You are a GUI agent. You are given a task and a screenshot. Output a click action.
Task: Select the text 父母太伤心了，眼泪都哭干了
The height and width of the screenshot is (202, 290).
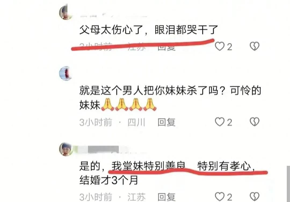pyautogui.click(x=149, y=30)
